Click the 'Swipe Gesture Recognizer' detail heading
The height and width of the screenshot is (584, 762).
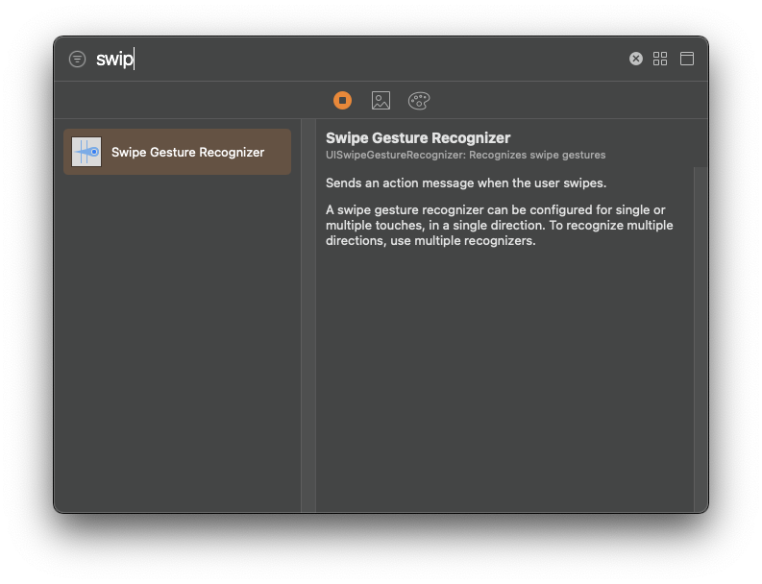point(418,138)
